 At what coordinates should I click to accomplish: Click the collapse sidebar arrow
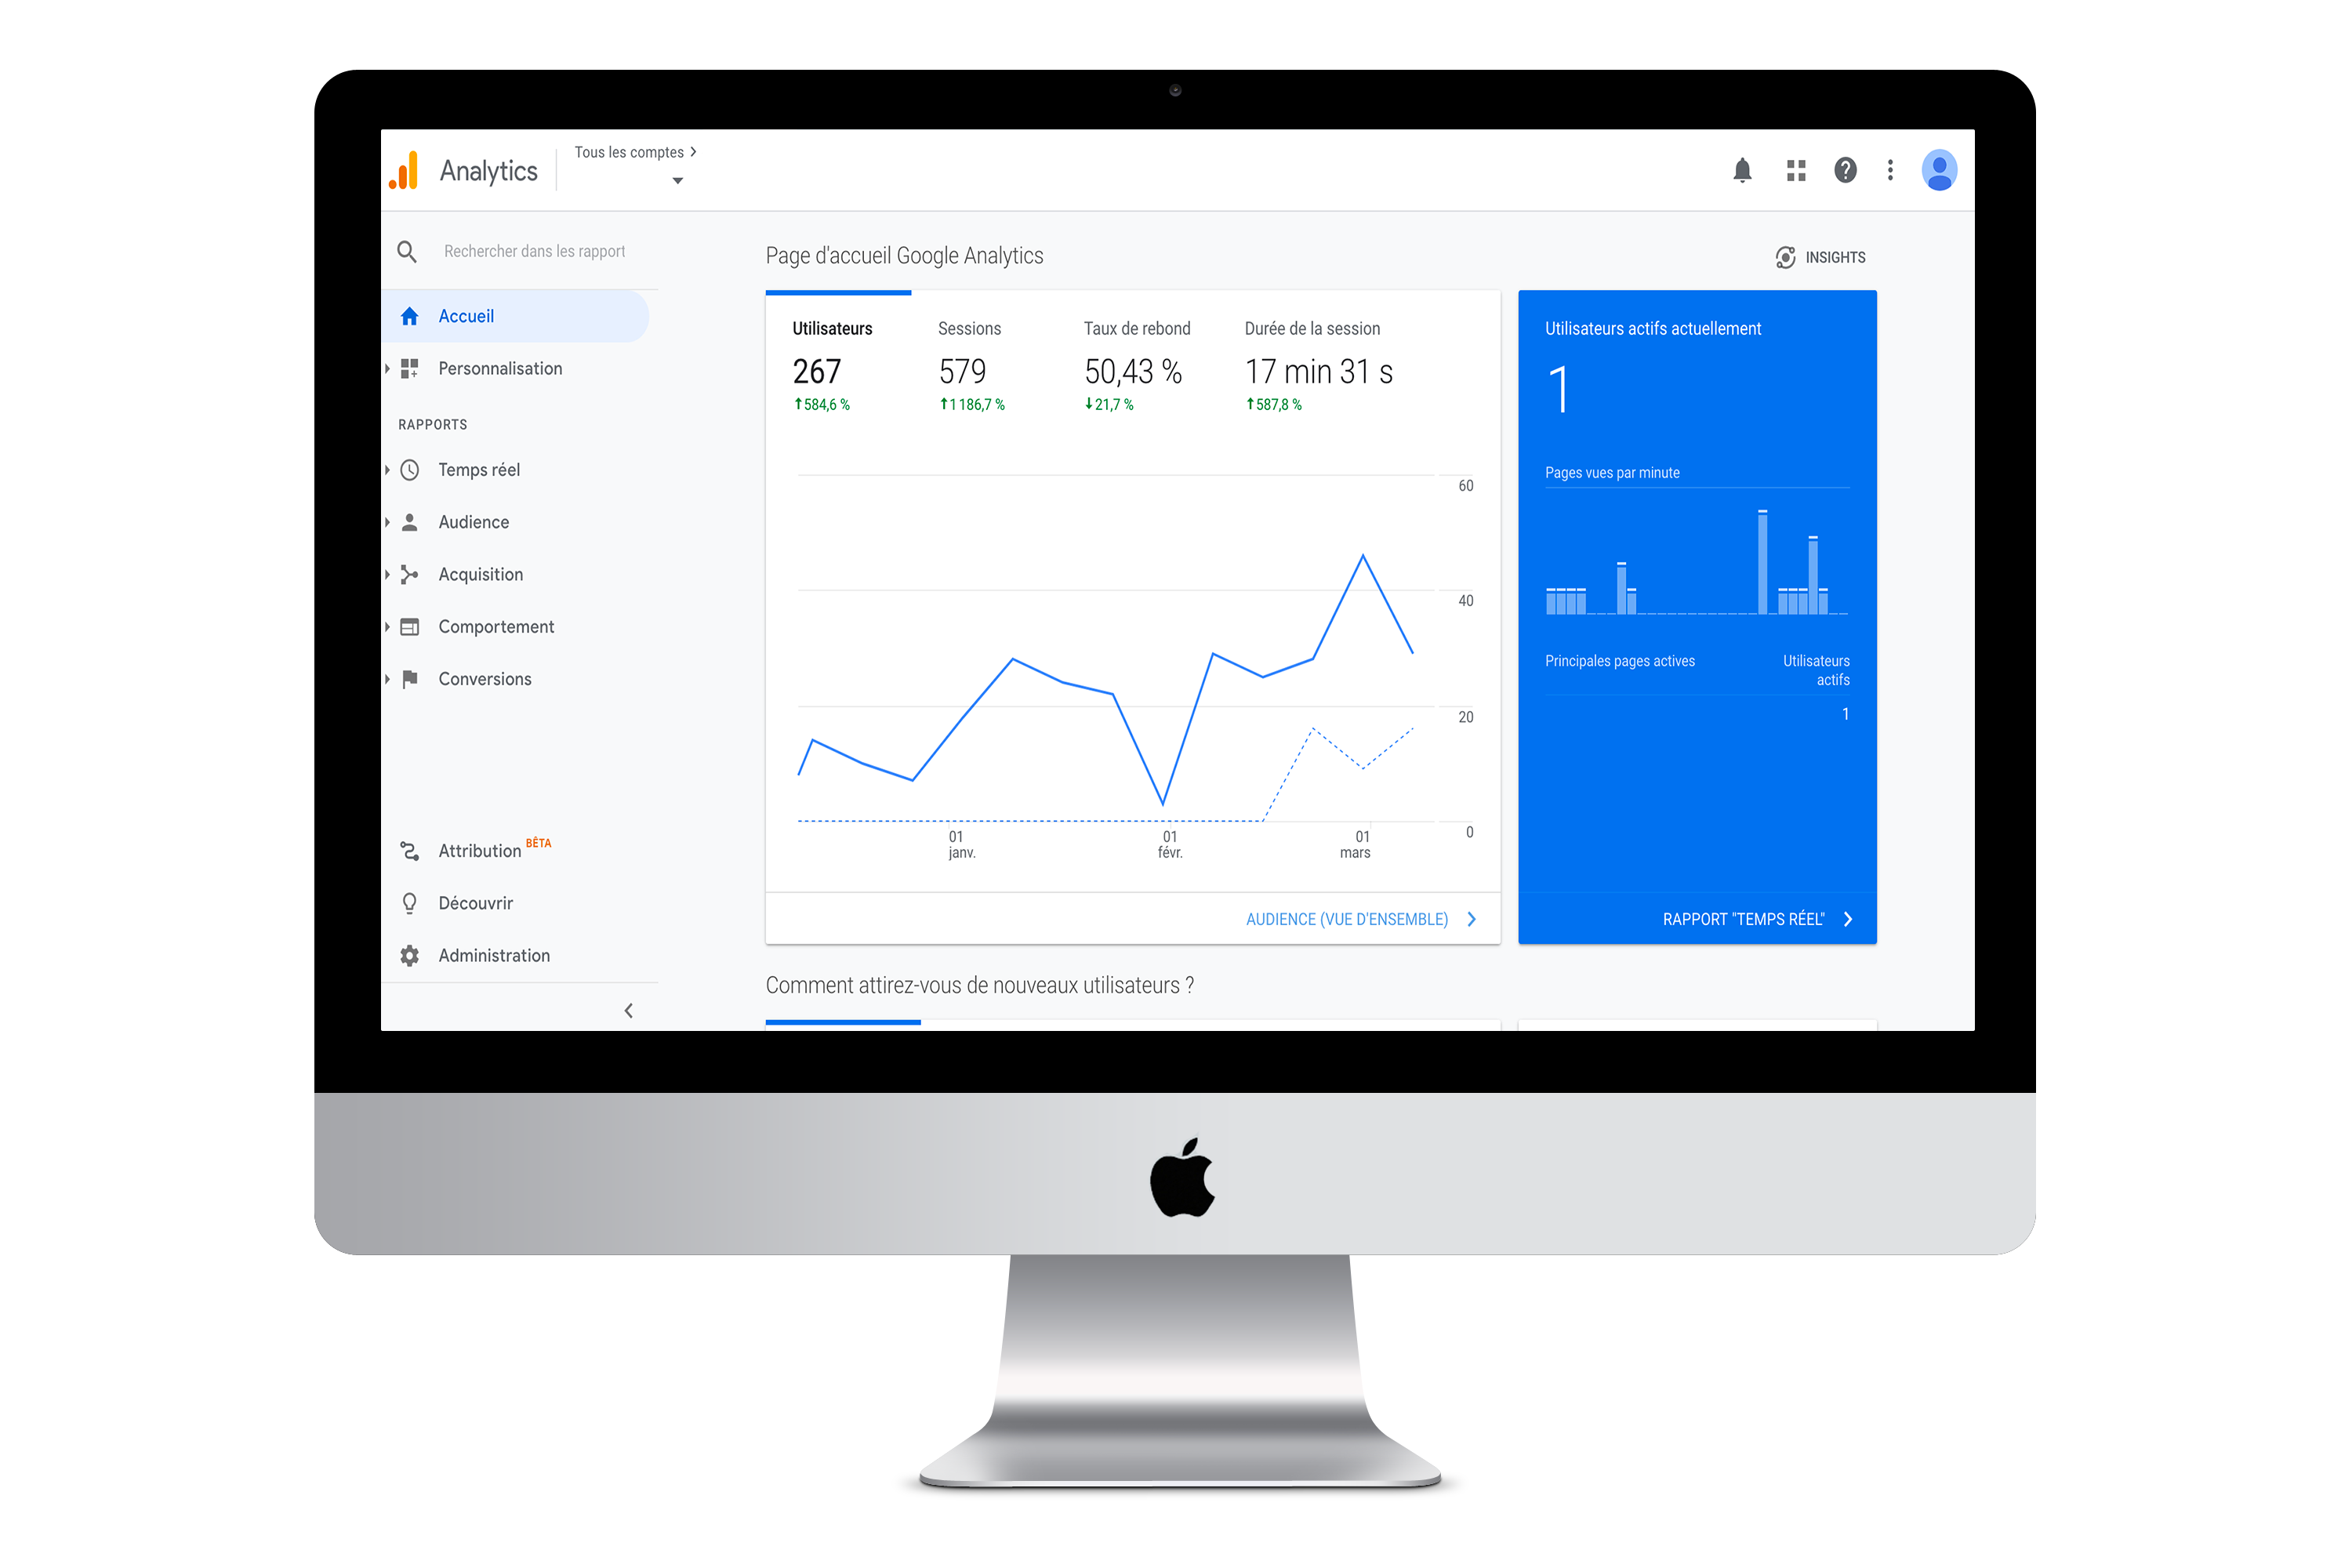click(x=628, y=1011)
